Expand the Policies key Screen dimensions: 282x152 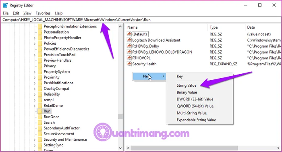[35, 44]
